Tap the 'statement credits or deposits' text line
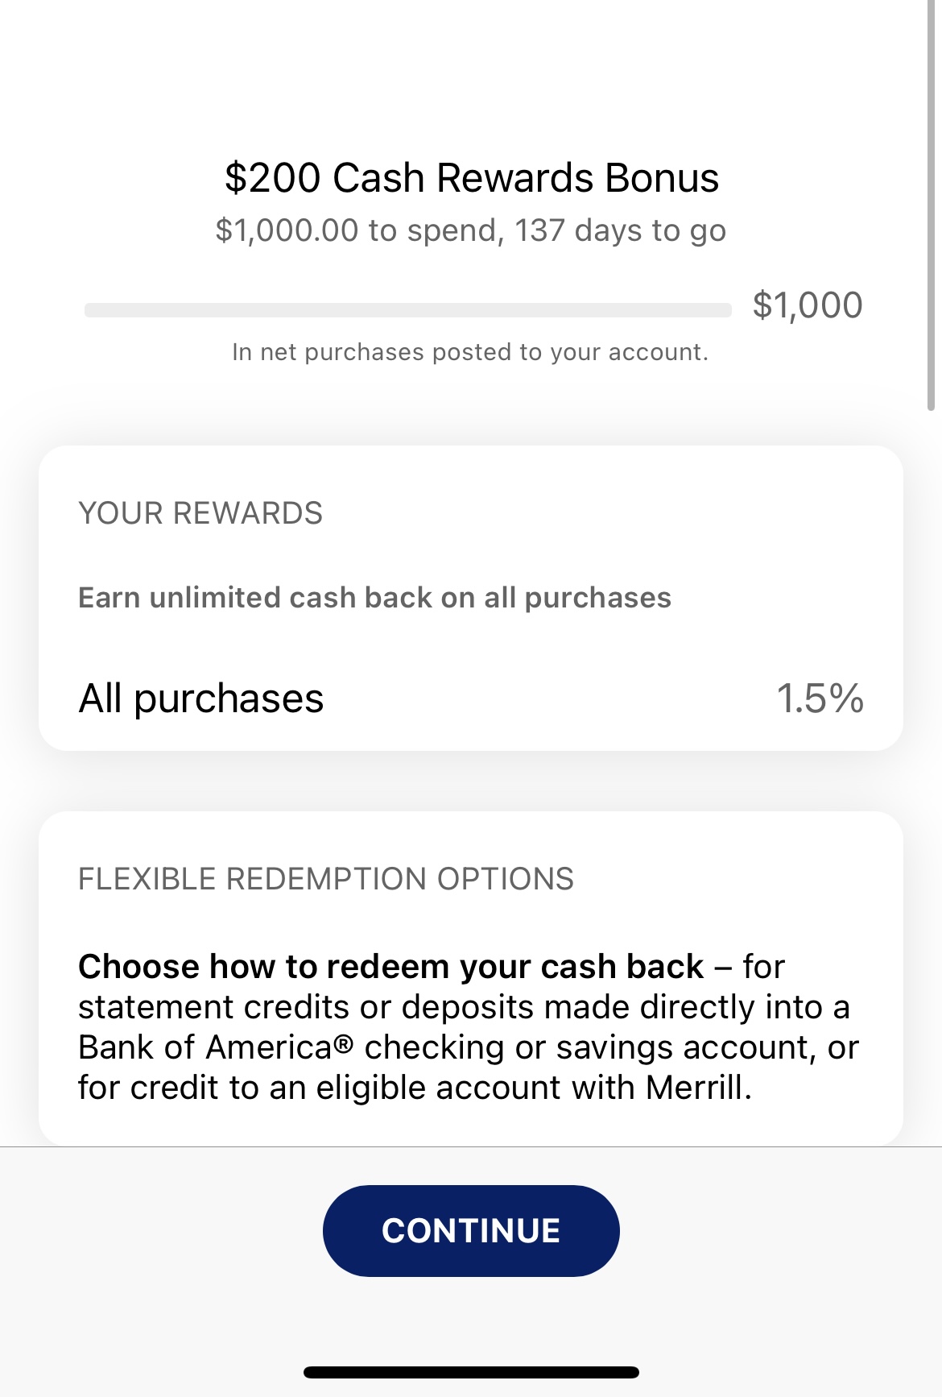942x1397 pixels. 464,1007
